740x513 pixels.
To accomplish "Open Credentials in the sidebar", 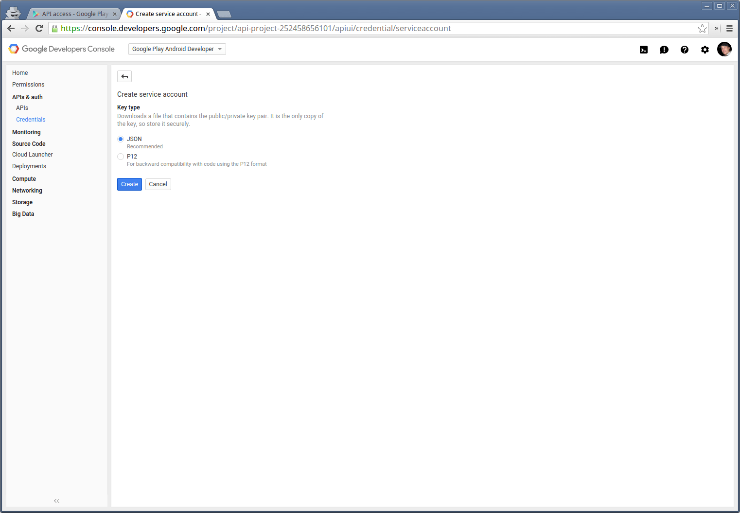I will coord(31,120).
